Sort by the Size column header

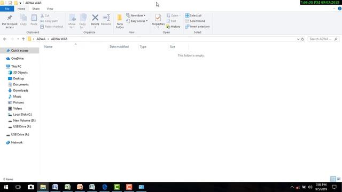pos(173,46)
